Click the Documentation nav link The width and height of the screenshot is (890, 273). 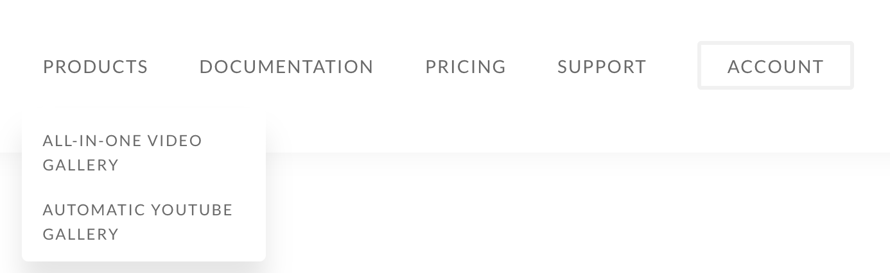click(x=286, y=67)
